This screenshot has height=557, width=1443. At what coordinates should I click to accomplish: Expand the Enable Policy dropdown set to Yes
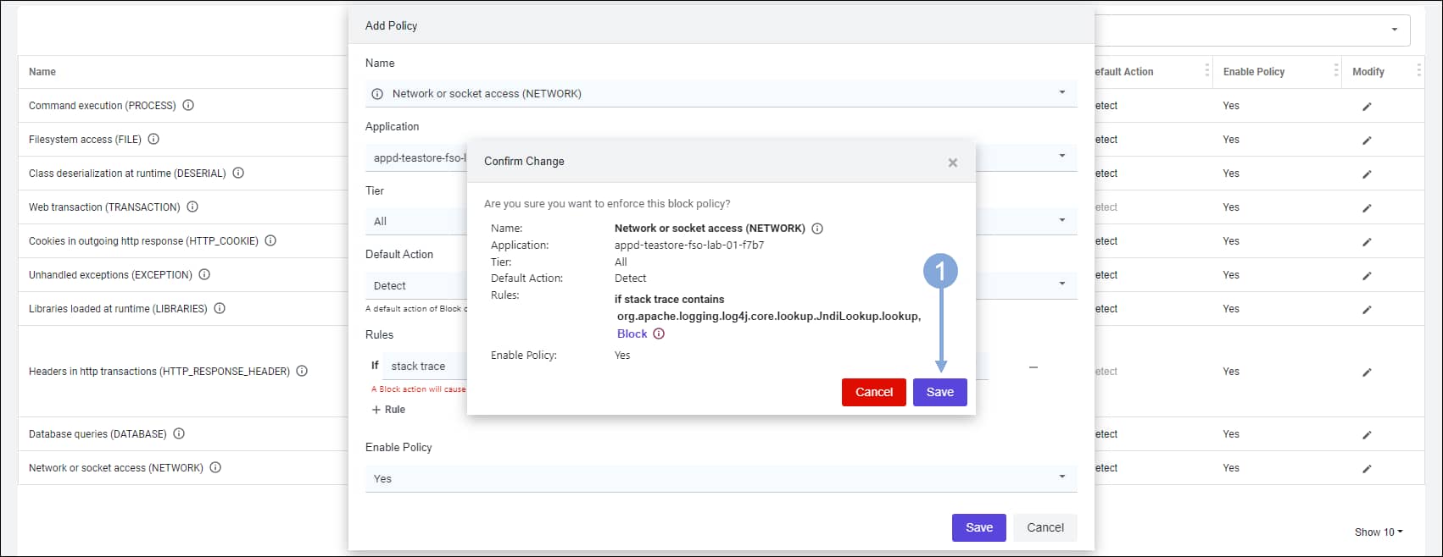tap(721, 478)
